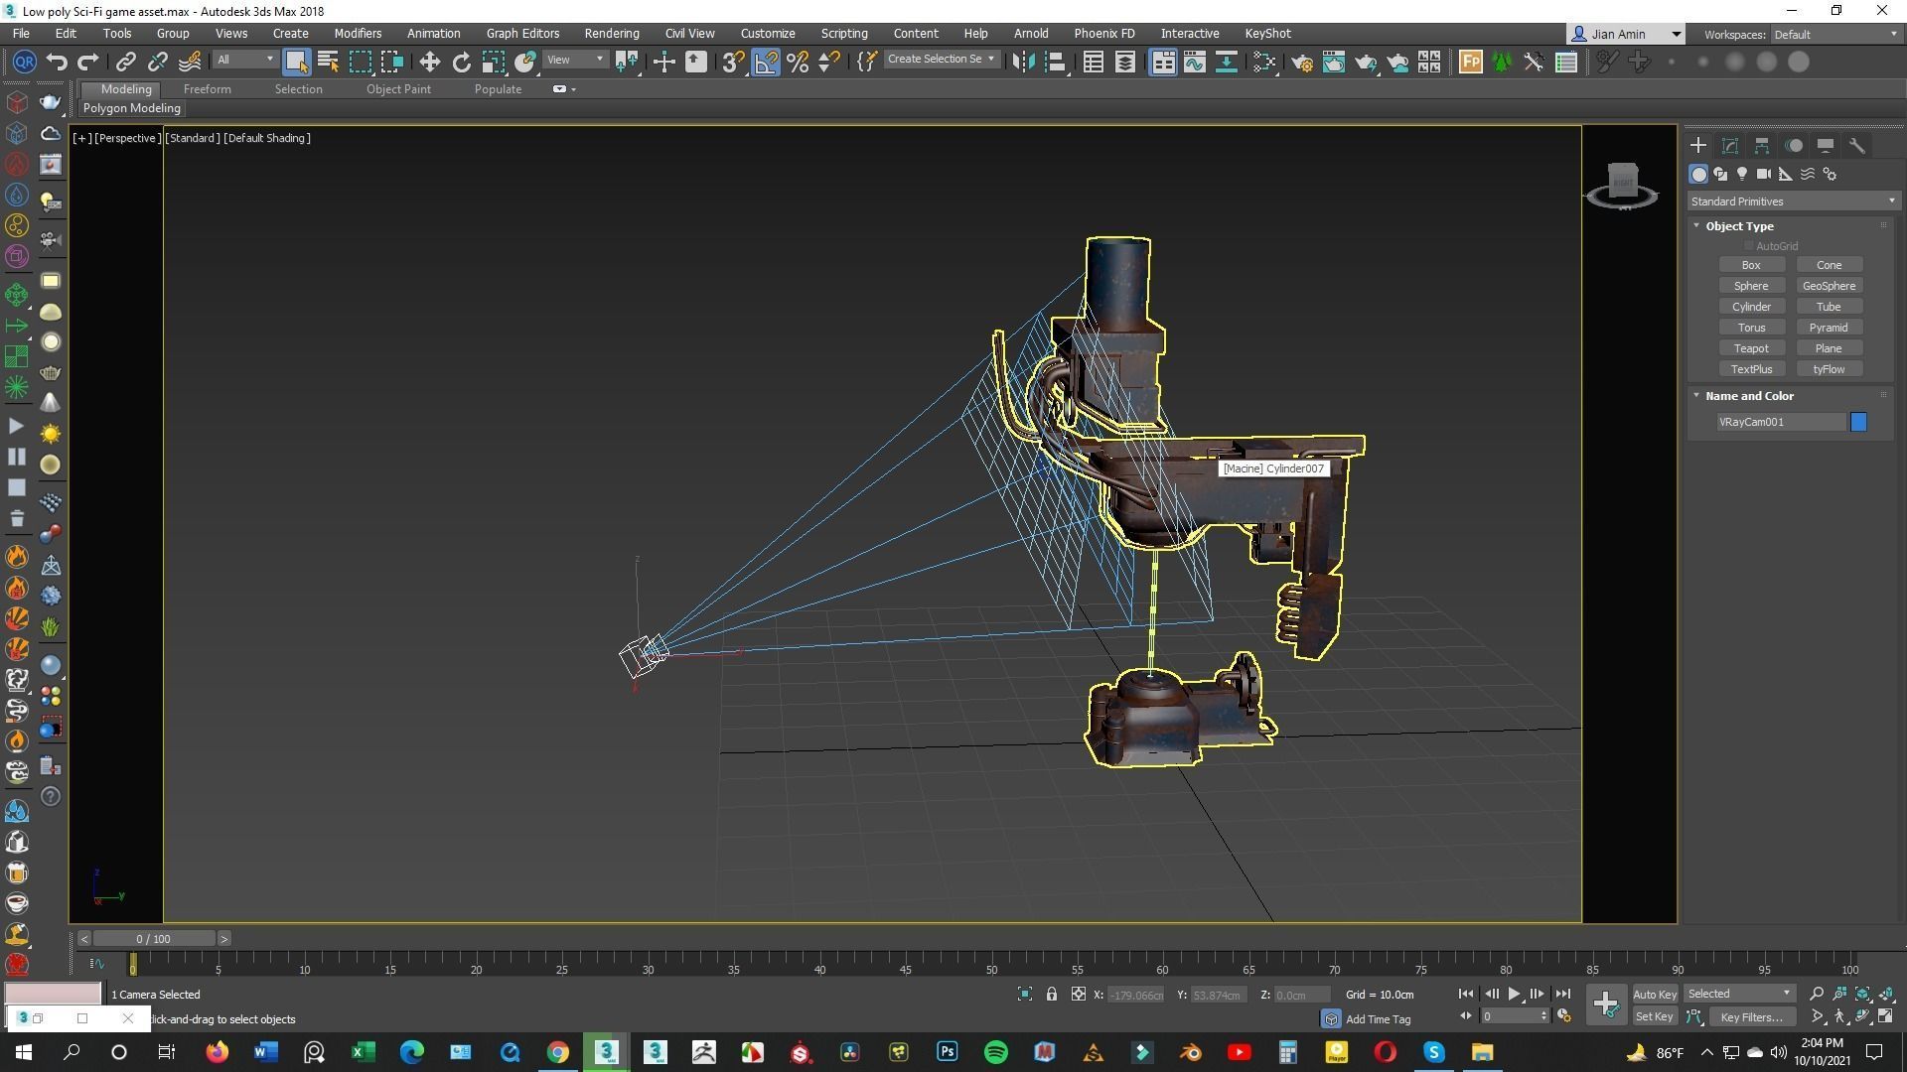Image resolution: width=1907 pixels, height=1072 pixels.
Task: Click the Mirror tool icon
Action: [x=1022, y=63]
